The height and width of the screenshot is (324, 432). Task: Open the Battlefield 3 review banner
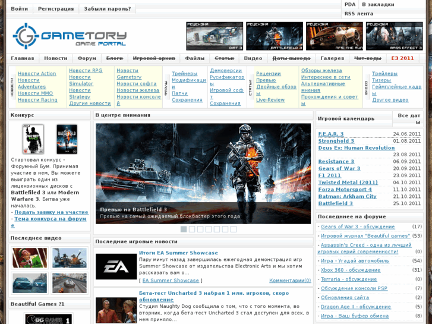pos(275,36)
